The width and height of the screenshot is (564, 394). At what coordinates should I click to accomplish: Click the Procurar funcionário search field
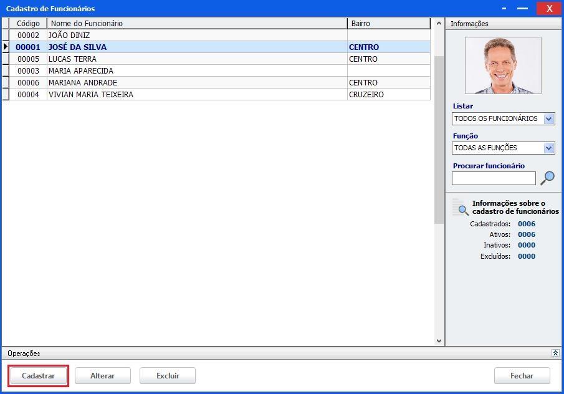pos(494,178)
